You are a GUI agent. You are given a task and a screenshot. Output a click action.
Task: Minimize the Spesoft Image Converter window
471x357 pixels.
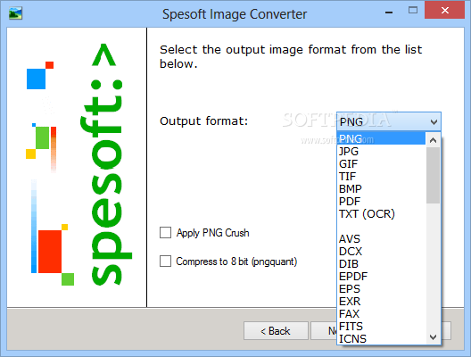click(389, 12)
